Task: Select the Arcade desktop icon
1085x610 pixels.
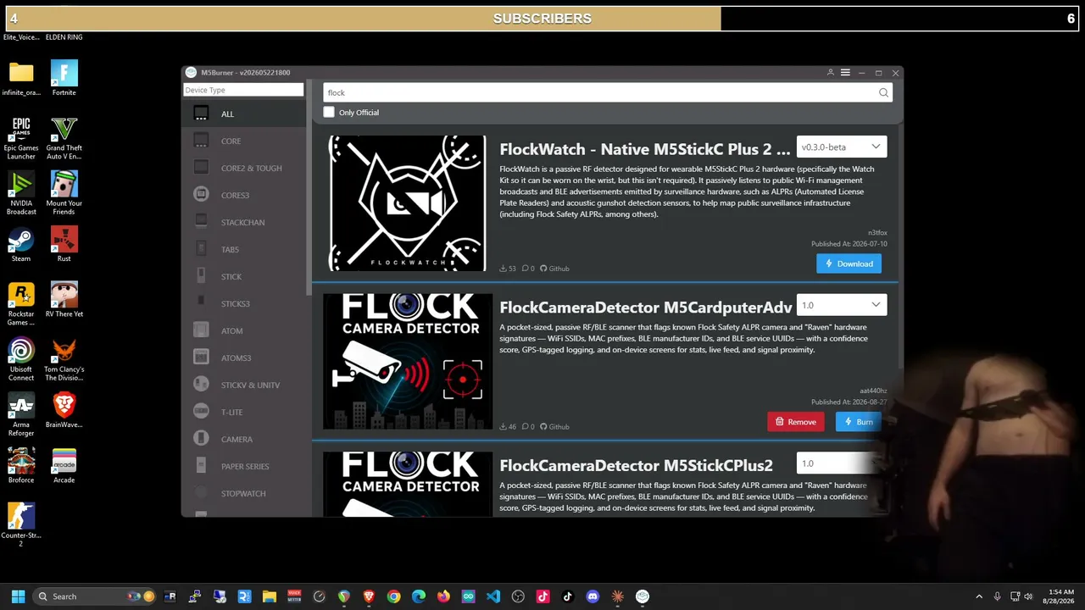Action: point(64,466)
